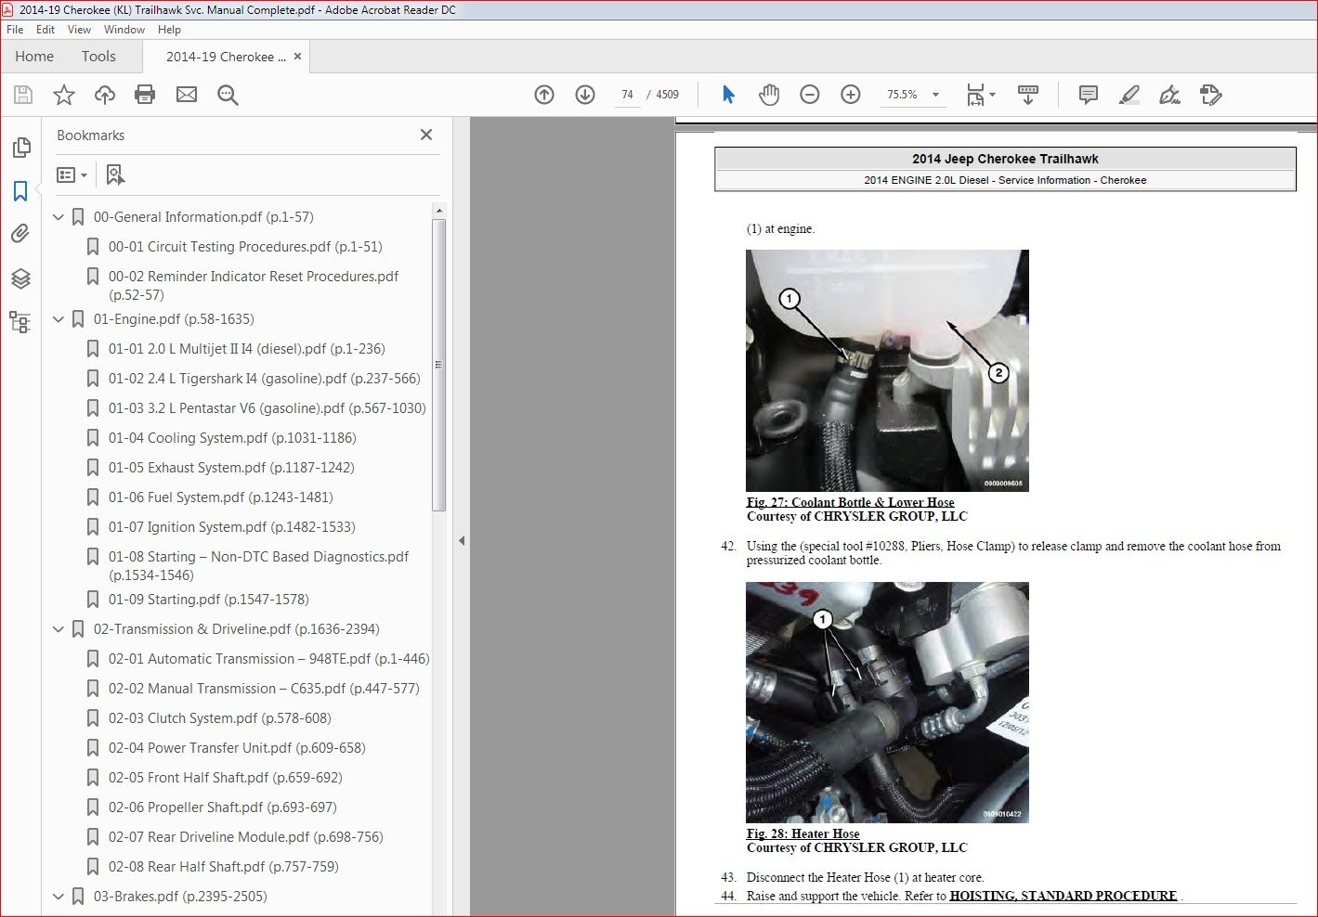Collapse the 00-General Information bookmark
This screenshot has height=917, width=1318.
point(59,217)
